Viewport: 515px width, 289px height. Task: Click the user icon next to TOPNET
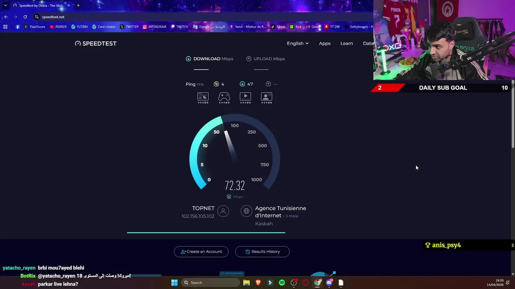click(x=223, y=211)
